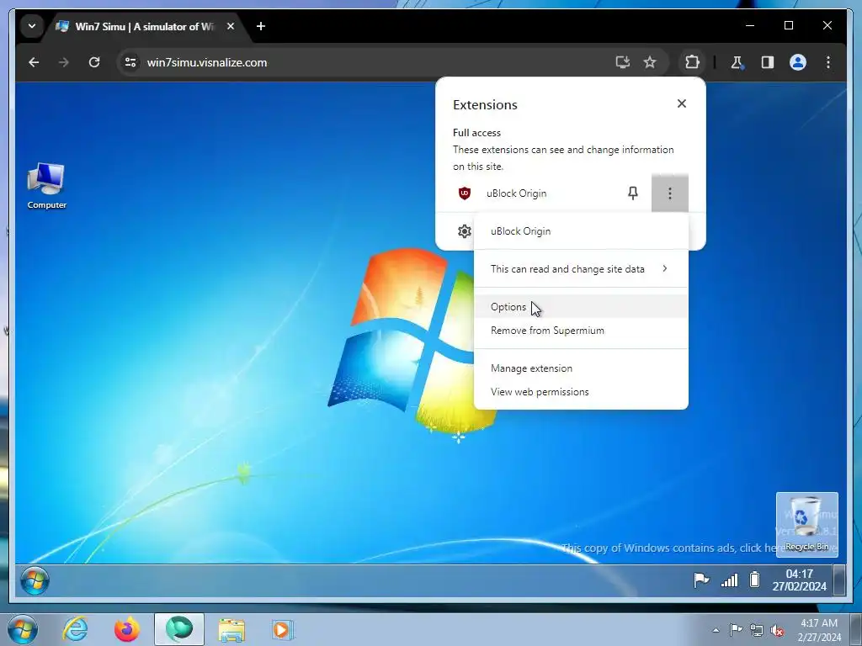Close the Extensions popup
The height and width of the screenshot is (646, 862).
click(x=682, y=103)
